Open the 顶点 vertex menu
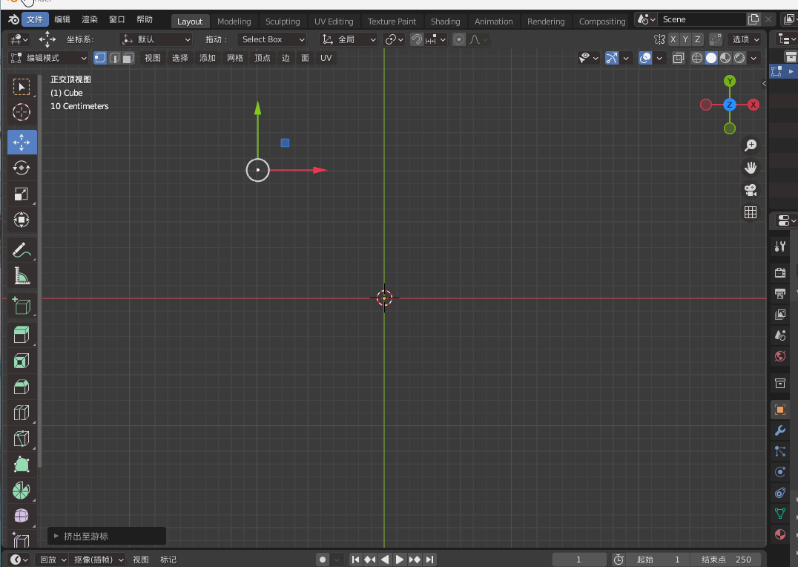Image resolution: width=798 pixels, height=567 pixels. click(x=262, y=58)
